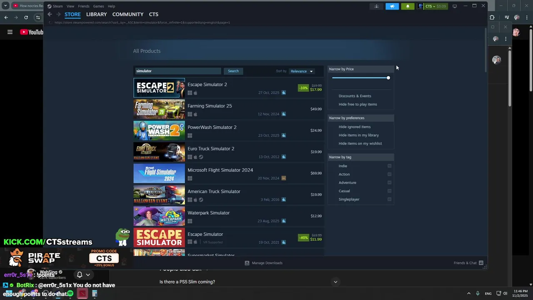The image size is (533, 300).
Task: Collapse the Narrow by Price section
Action: click(x=361, y=69)
